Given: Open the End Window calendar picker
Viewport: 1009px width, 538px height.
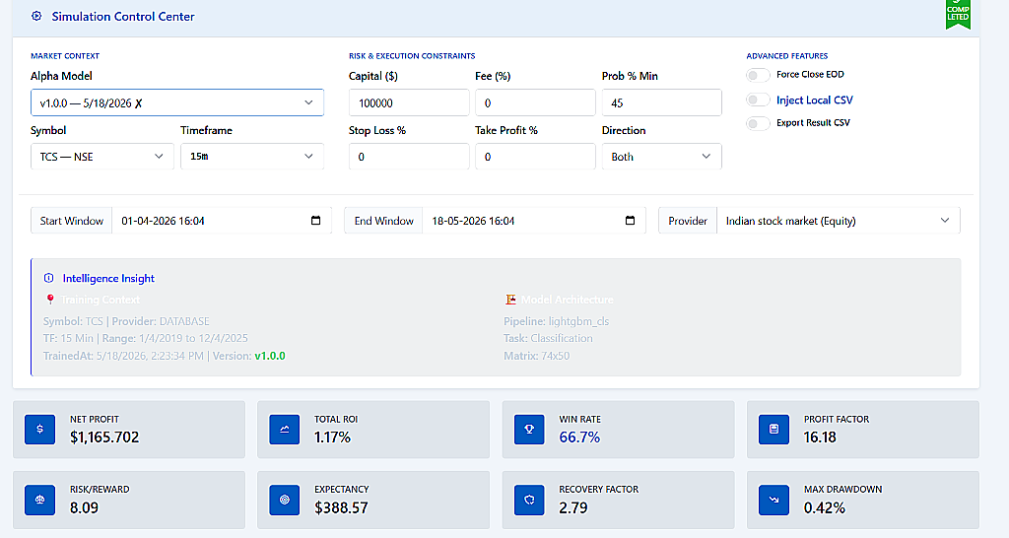Looking at the screenshot, I should click(x=630, y=221).
